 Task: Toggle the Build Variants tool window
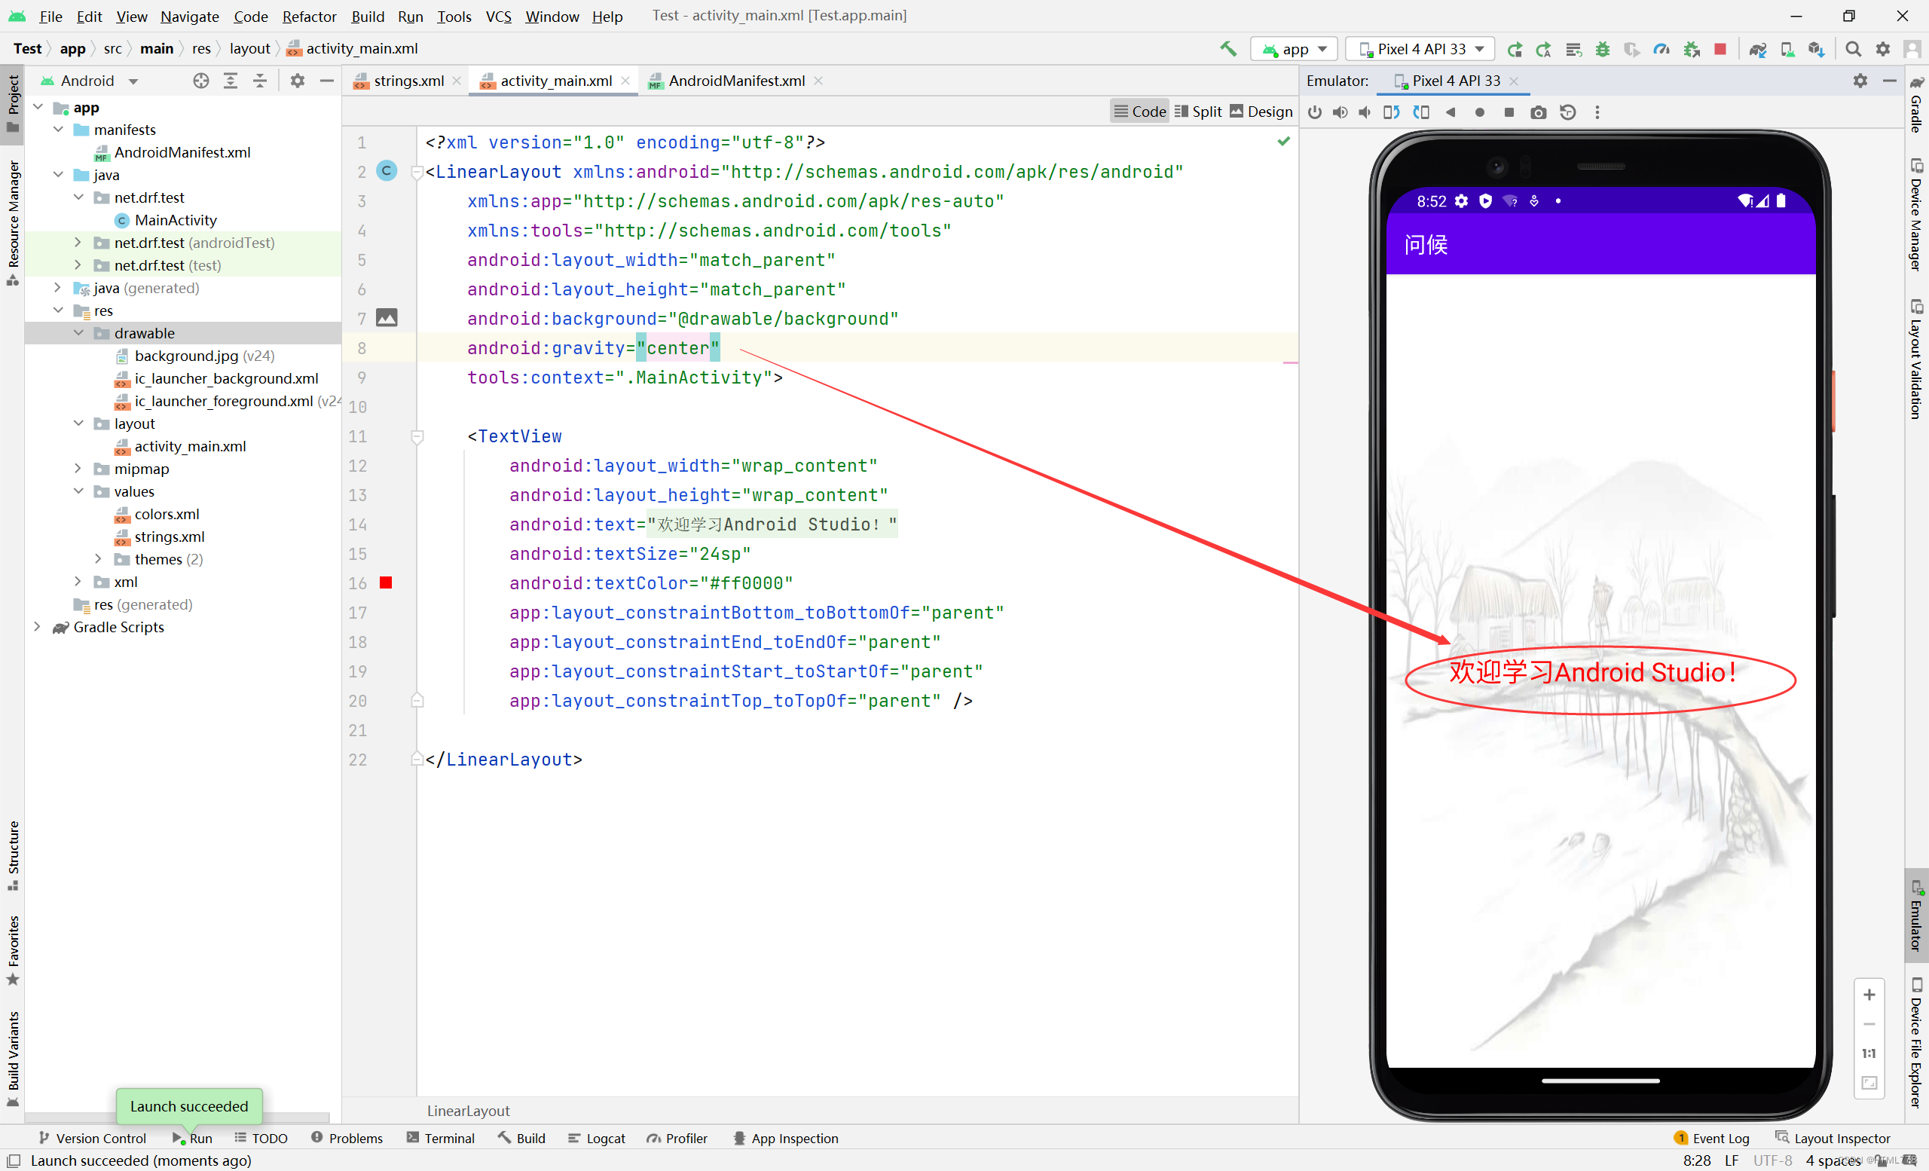(13, 1058)
